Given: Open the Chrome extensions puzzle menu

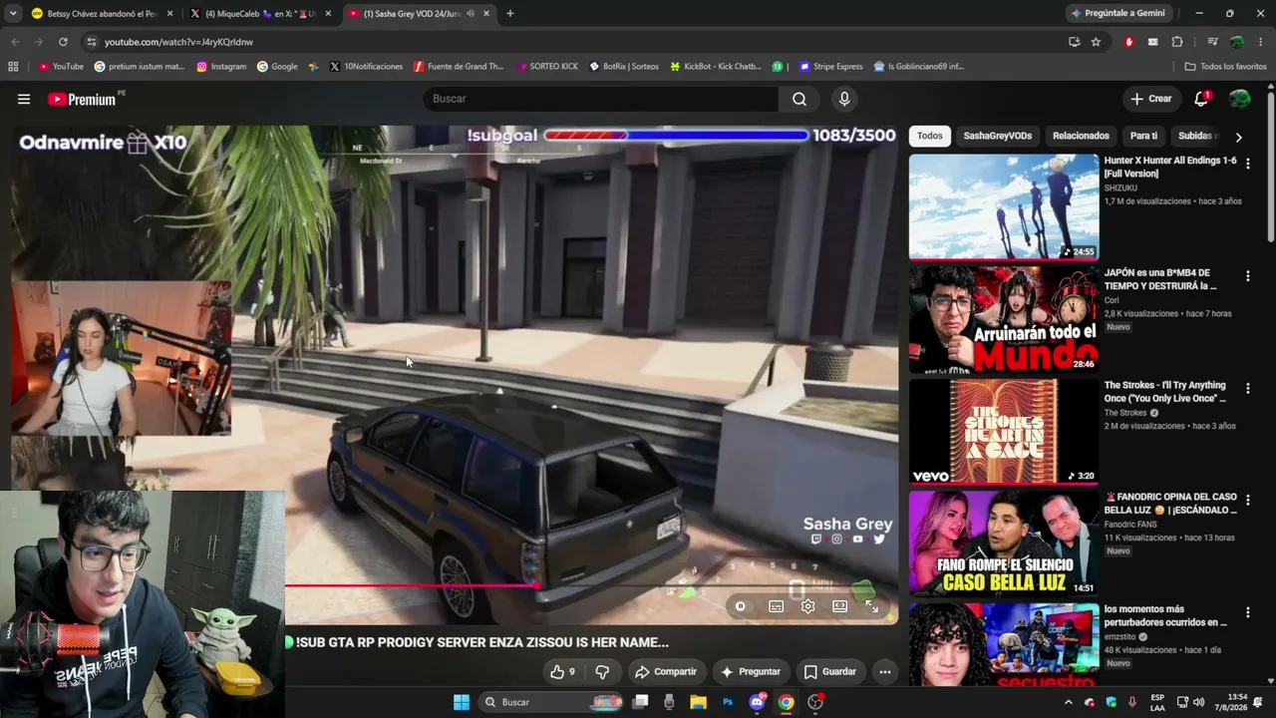Looking at the screenshot, I should (x=1177, y=42).
